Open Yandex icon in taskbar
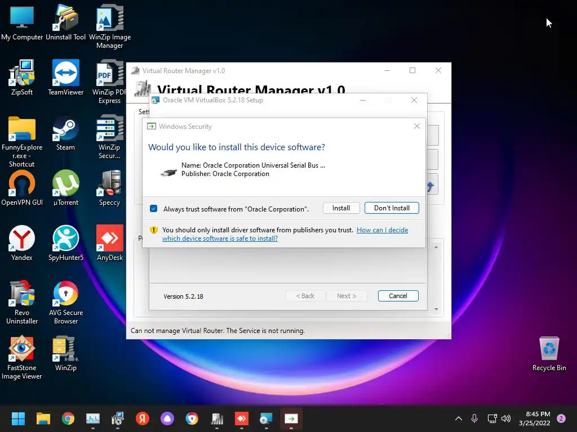The height and width of the screenshot is (432, 577). click(x=143, y=418)
